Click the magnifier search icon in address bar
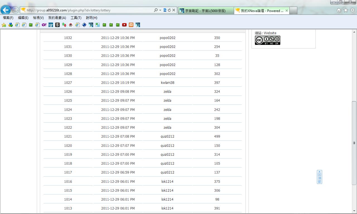357x214 pixels. click(x=156, y=10)
